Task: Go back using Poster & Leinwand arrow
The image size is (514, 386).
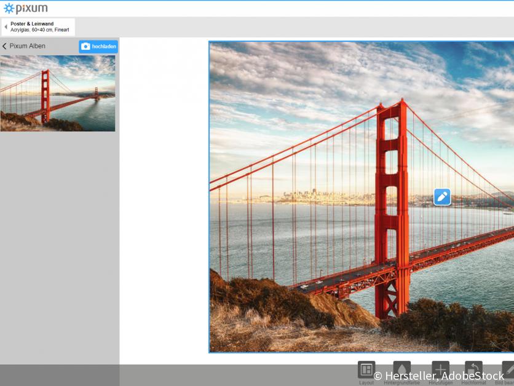Action: (6, 27)
